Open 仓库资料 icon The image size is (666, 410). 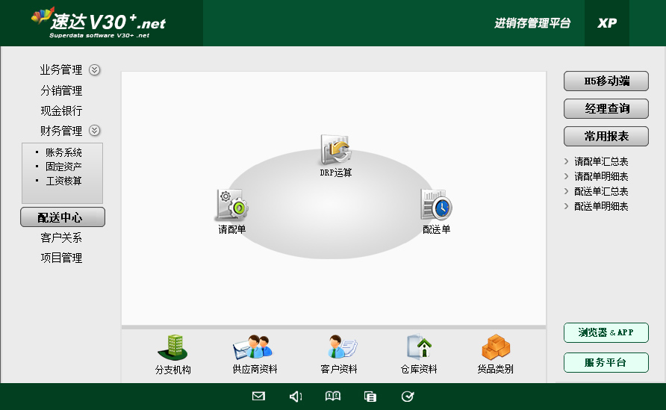tap(419, 348)
